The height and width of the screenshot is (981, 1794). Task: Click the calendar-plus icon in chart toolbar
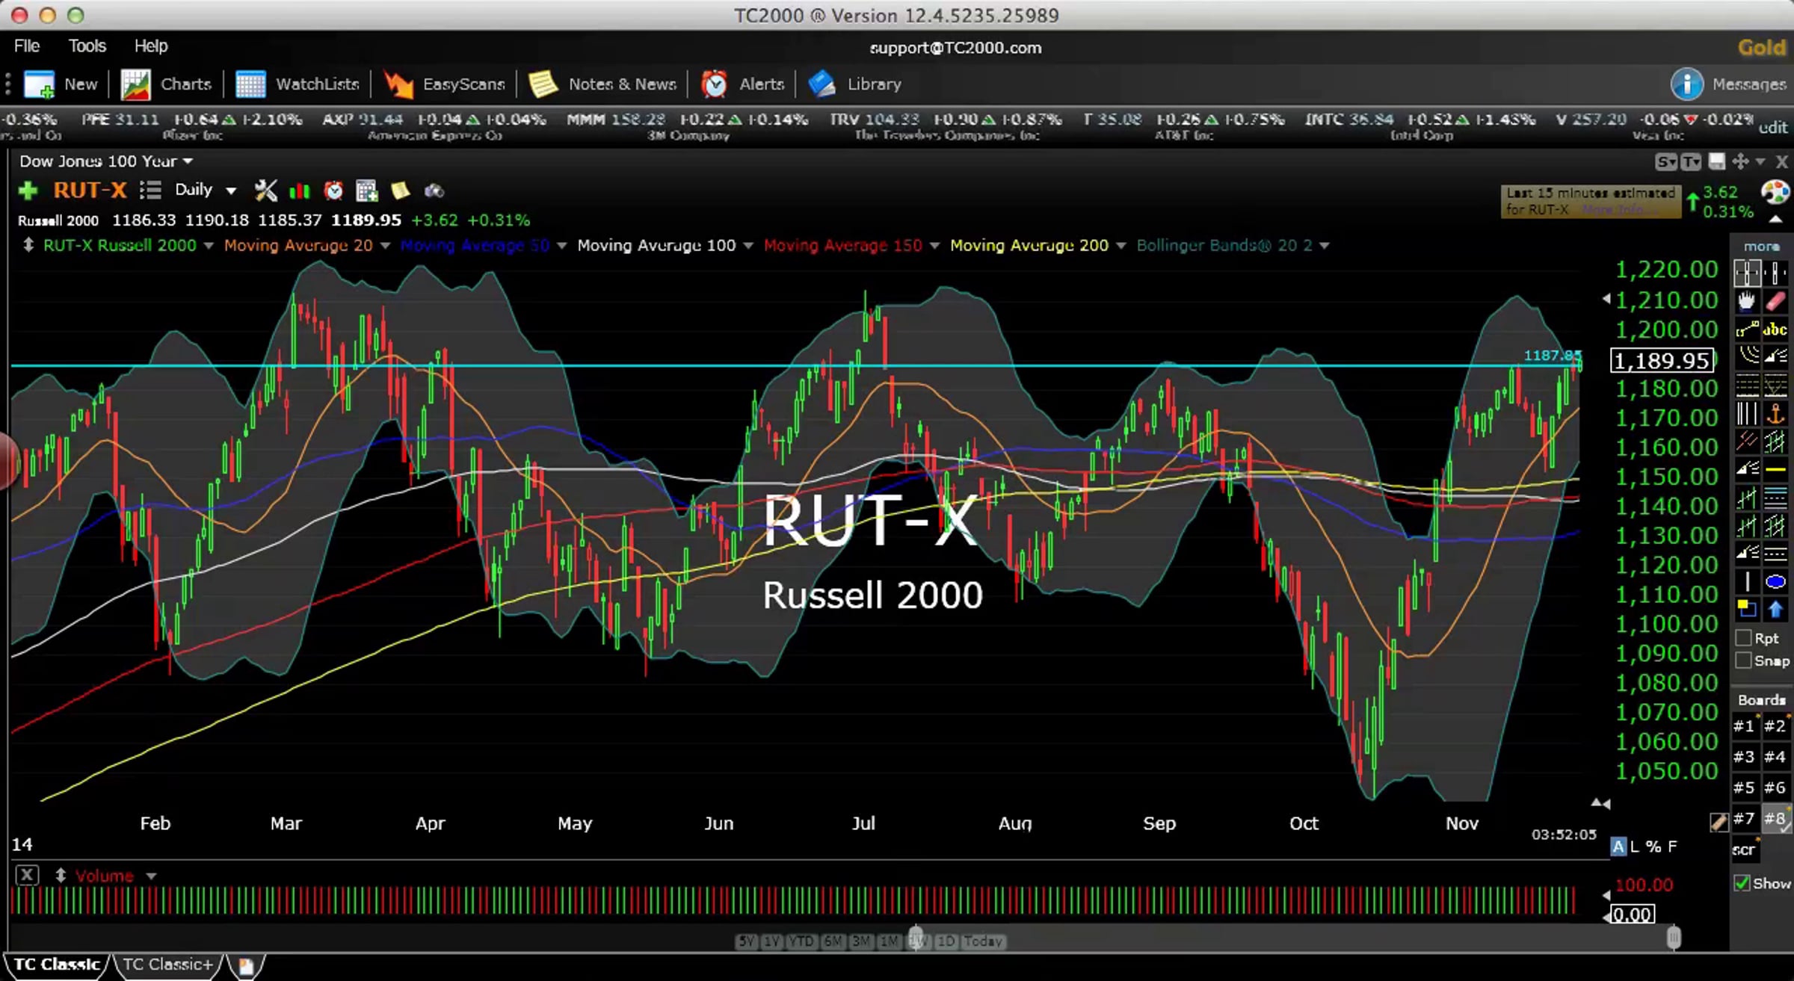click(366, 191)
